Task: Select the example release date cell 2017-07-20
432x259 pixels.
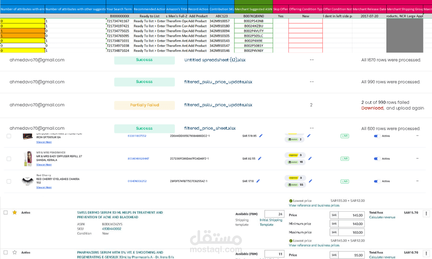Action: (x=369, y=16)
